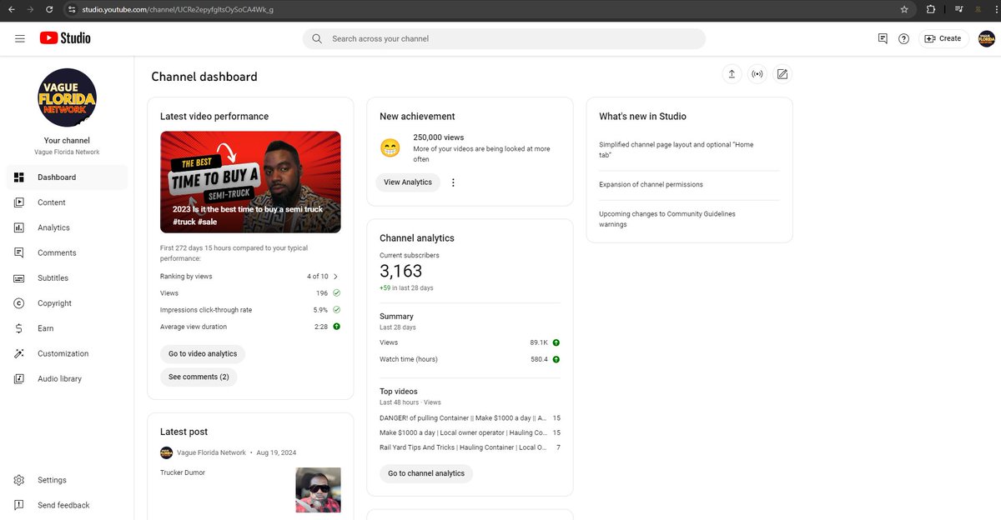Screen dimensions: 1001x520
Task: Open Copyright in the sidebar
Action: [67, 303]
